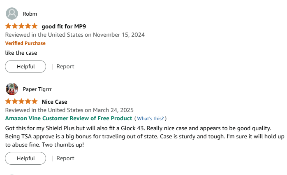This screenshot has height=175, width=287.
Task: Report the 'Nice Case' review
Action: (65, 159)
